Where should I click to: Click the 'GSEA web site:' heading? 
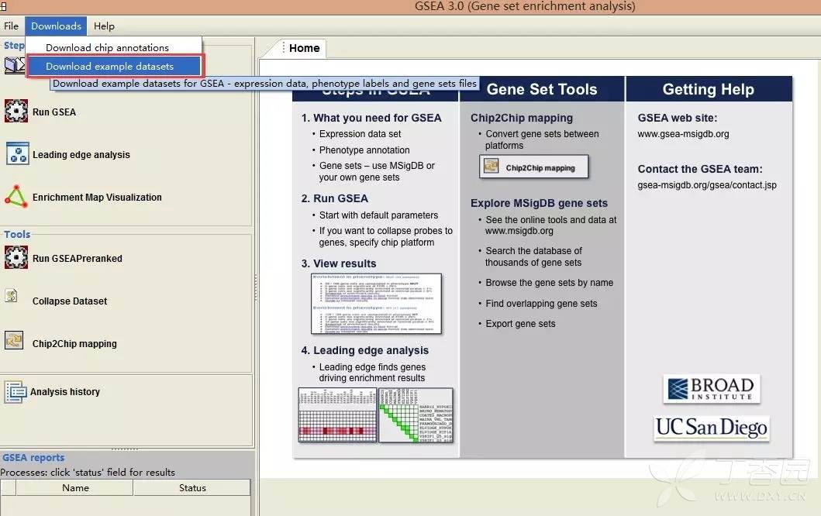pyautogui.click(x=678, y=118)
